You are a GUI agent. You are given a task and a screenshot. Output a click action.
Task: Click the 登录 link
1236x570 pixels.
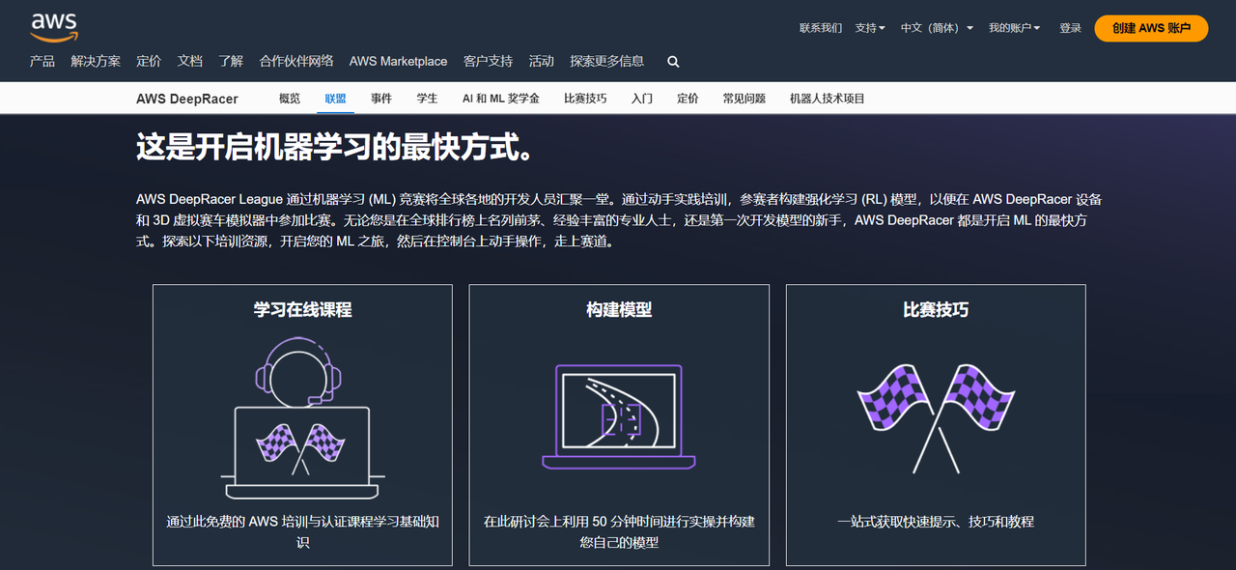click(1070, 28)
